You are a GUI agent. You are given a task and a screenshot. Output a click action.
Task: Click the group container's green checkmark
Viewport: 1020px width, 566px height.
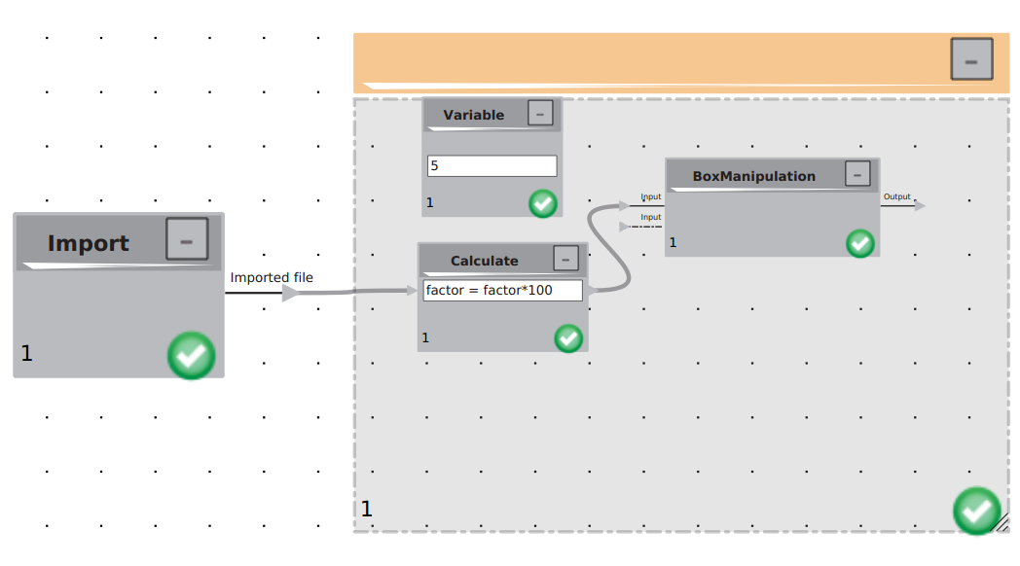(x=976, y=511)
